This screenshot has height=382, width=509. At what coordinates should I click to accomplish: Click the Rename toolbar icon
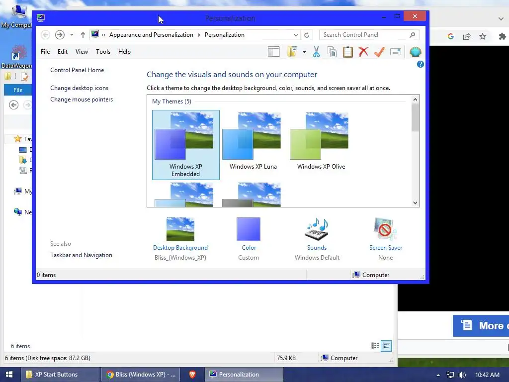pyautogui.click(x=396, y=52)
